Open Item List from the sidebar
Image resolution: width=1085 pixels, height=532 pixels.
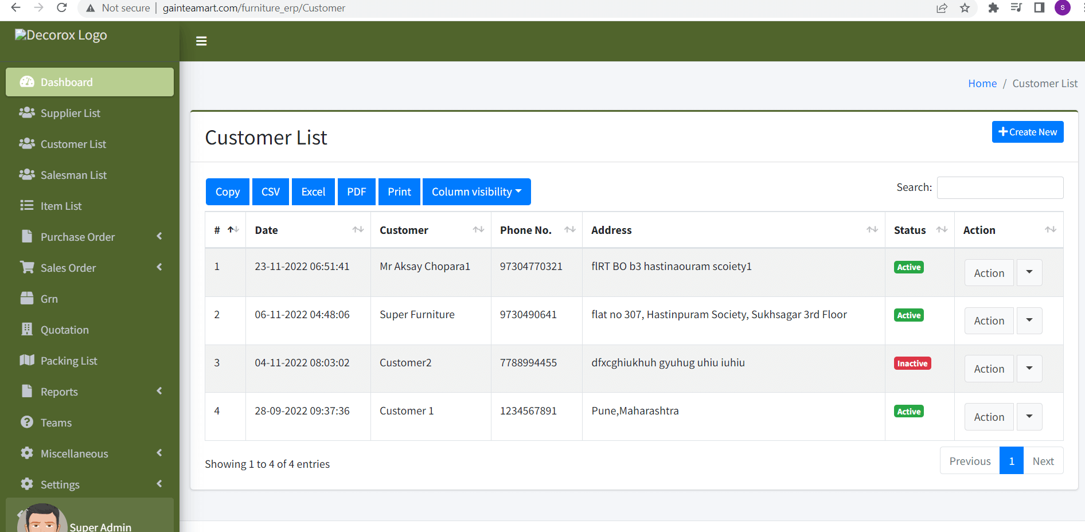[x=61, y=206]
